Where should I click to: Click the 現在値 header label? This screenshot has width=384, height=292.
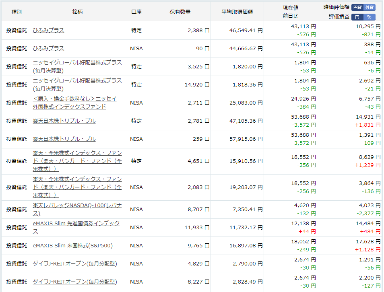[291, 8]
